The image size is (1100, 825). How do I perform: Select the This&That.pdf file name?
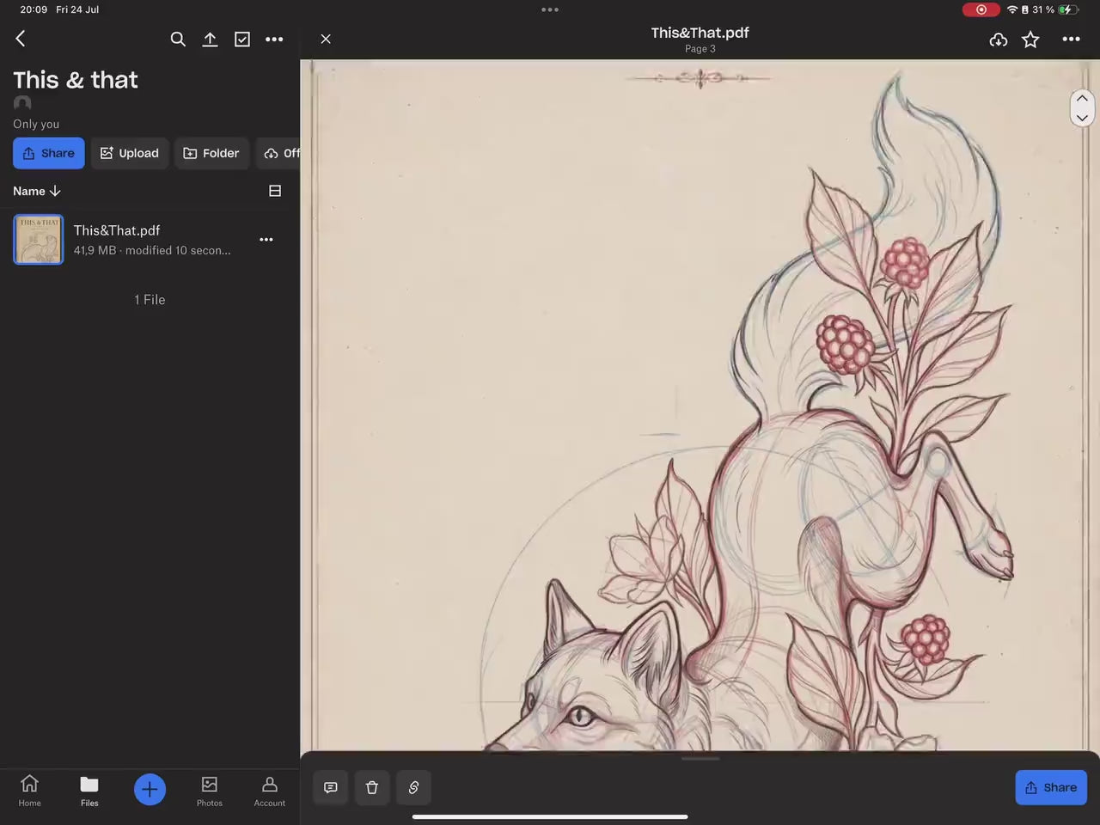117,230
